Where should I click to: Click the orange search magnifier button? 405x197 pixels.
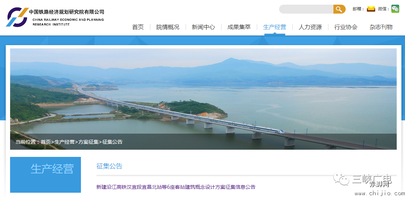339,9
